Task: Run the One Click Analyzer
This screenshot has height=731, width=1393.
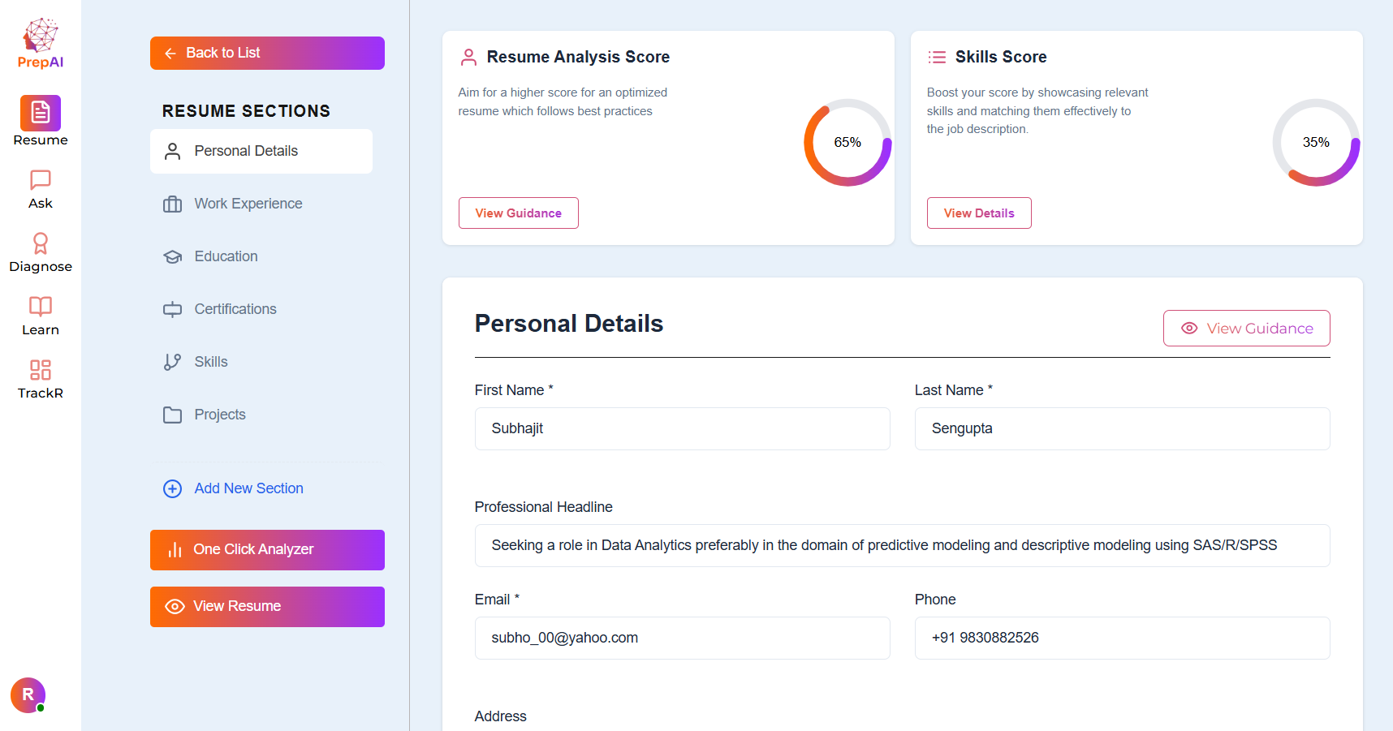Action: (267, 550)
